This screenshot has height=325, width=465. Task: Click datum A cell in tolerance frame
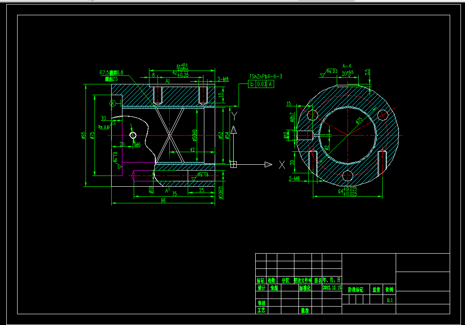pyautogui.click(x=271, y=84)
